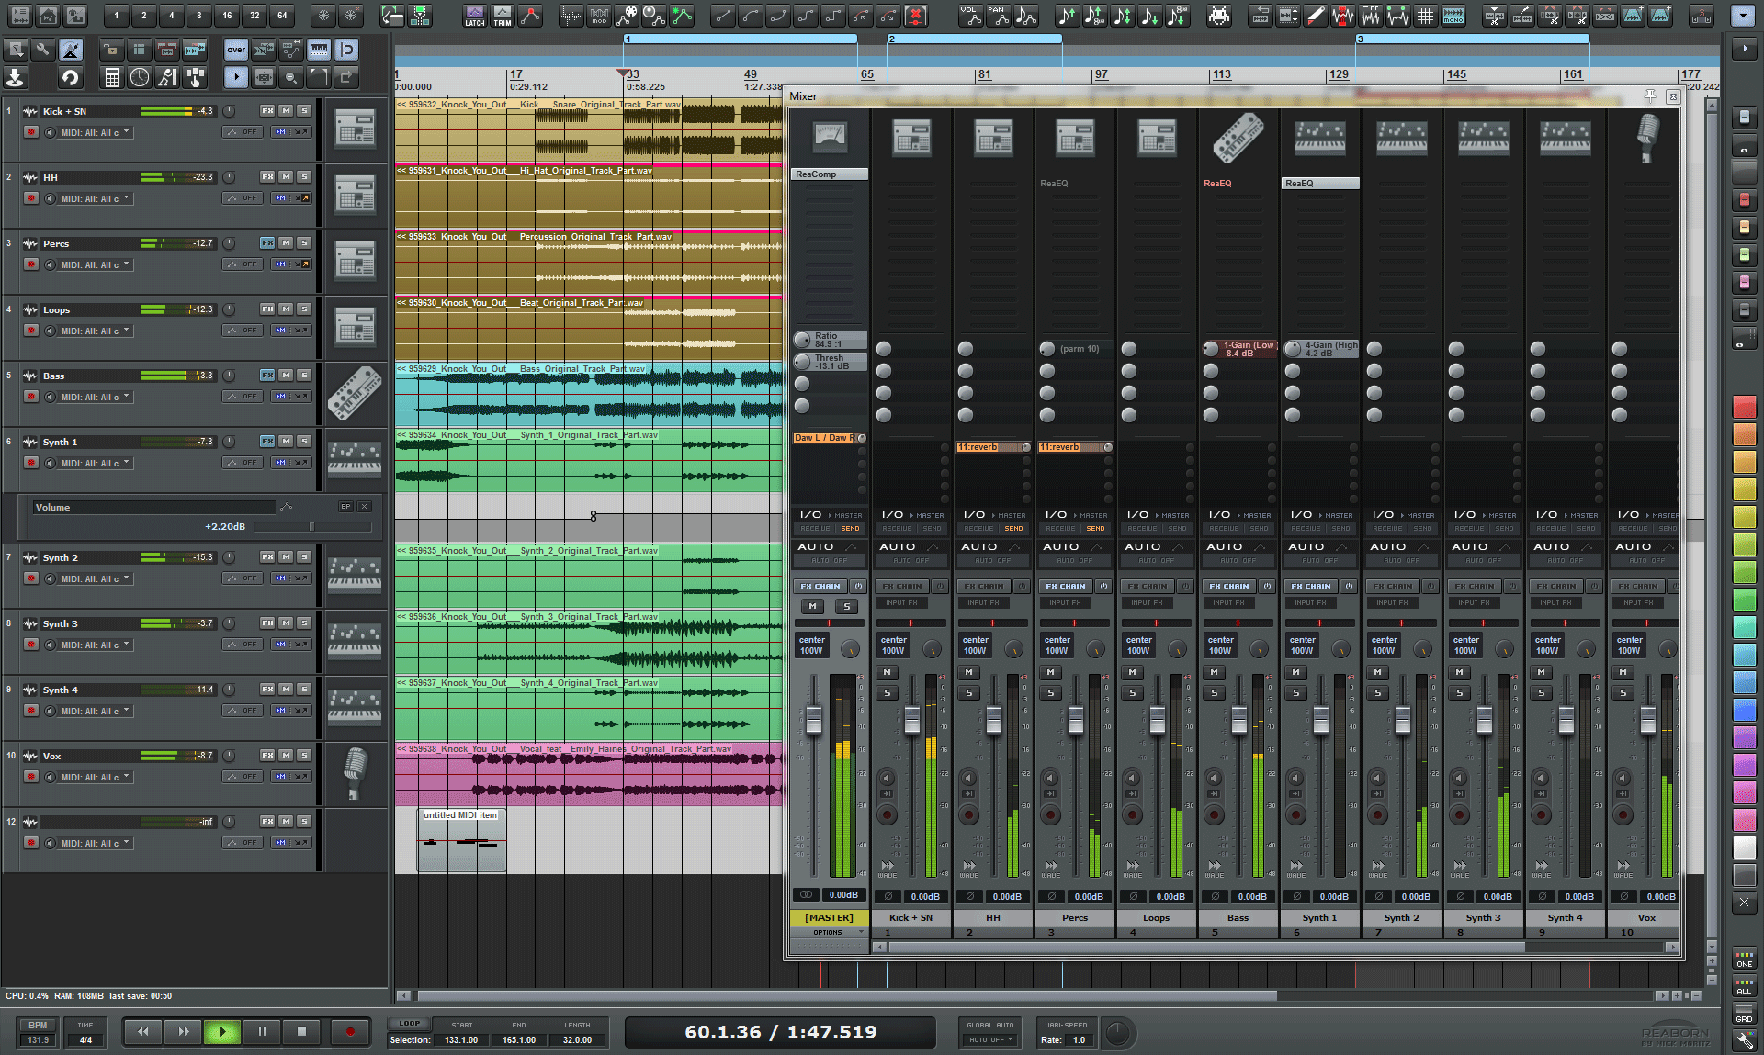Open Global Auto OFF dropdown

pyautogui.click(x=991, y=1039)
